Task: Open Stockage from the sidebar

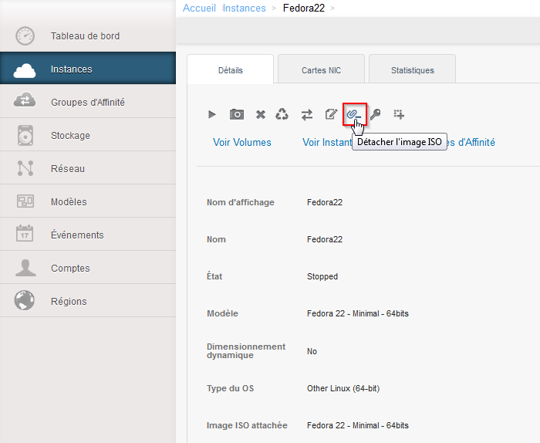Action: tap(70, 136)
